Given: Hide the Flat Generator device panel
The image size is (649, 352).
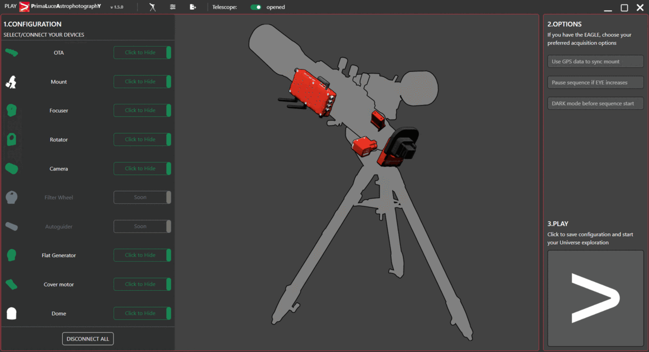Looking at the screenshot, I should (142, 255).
